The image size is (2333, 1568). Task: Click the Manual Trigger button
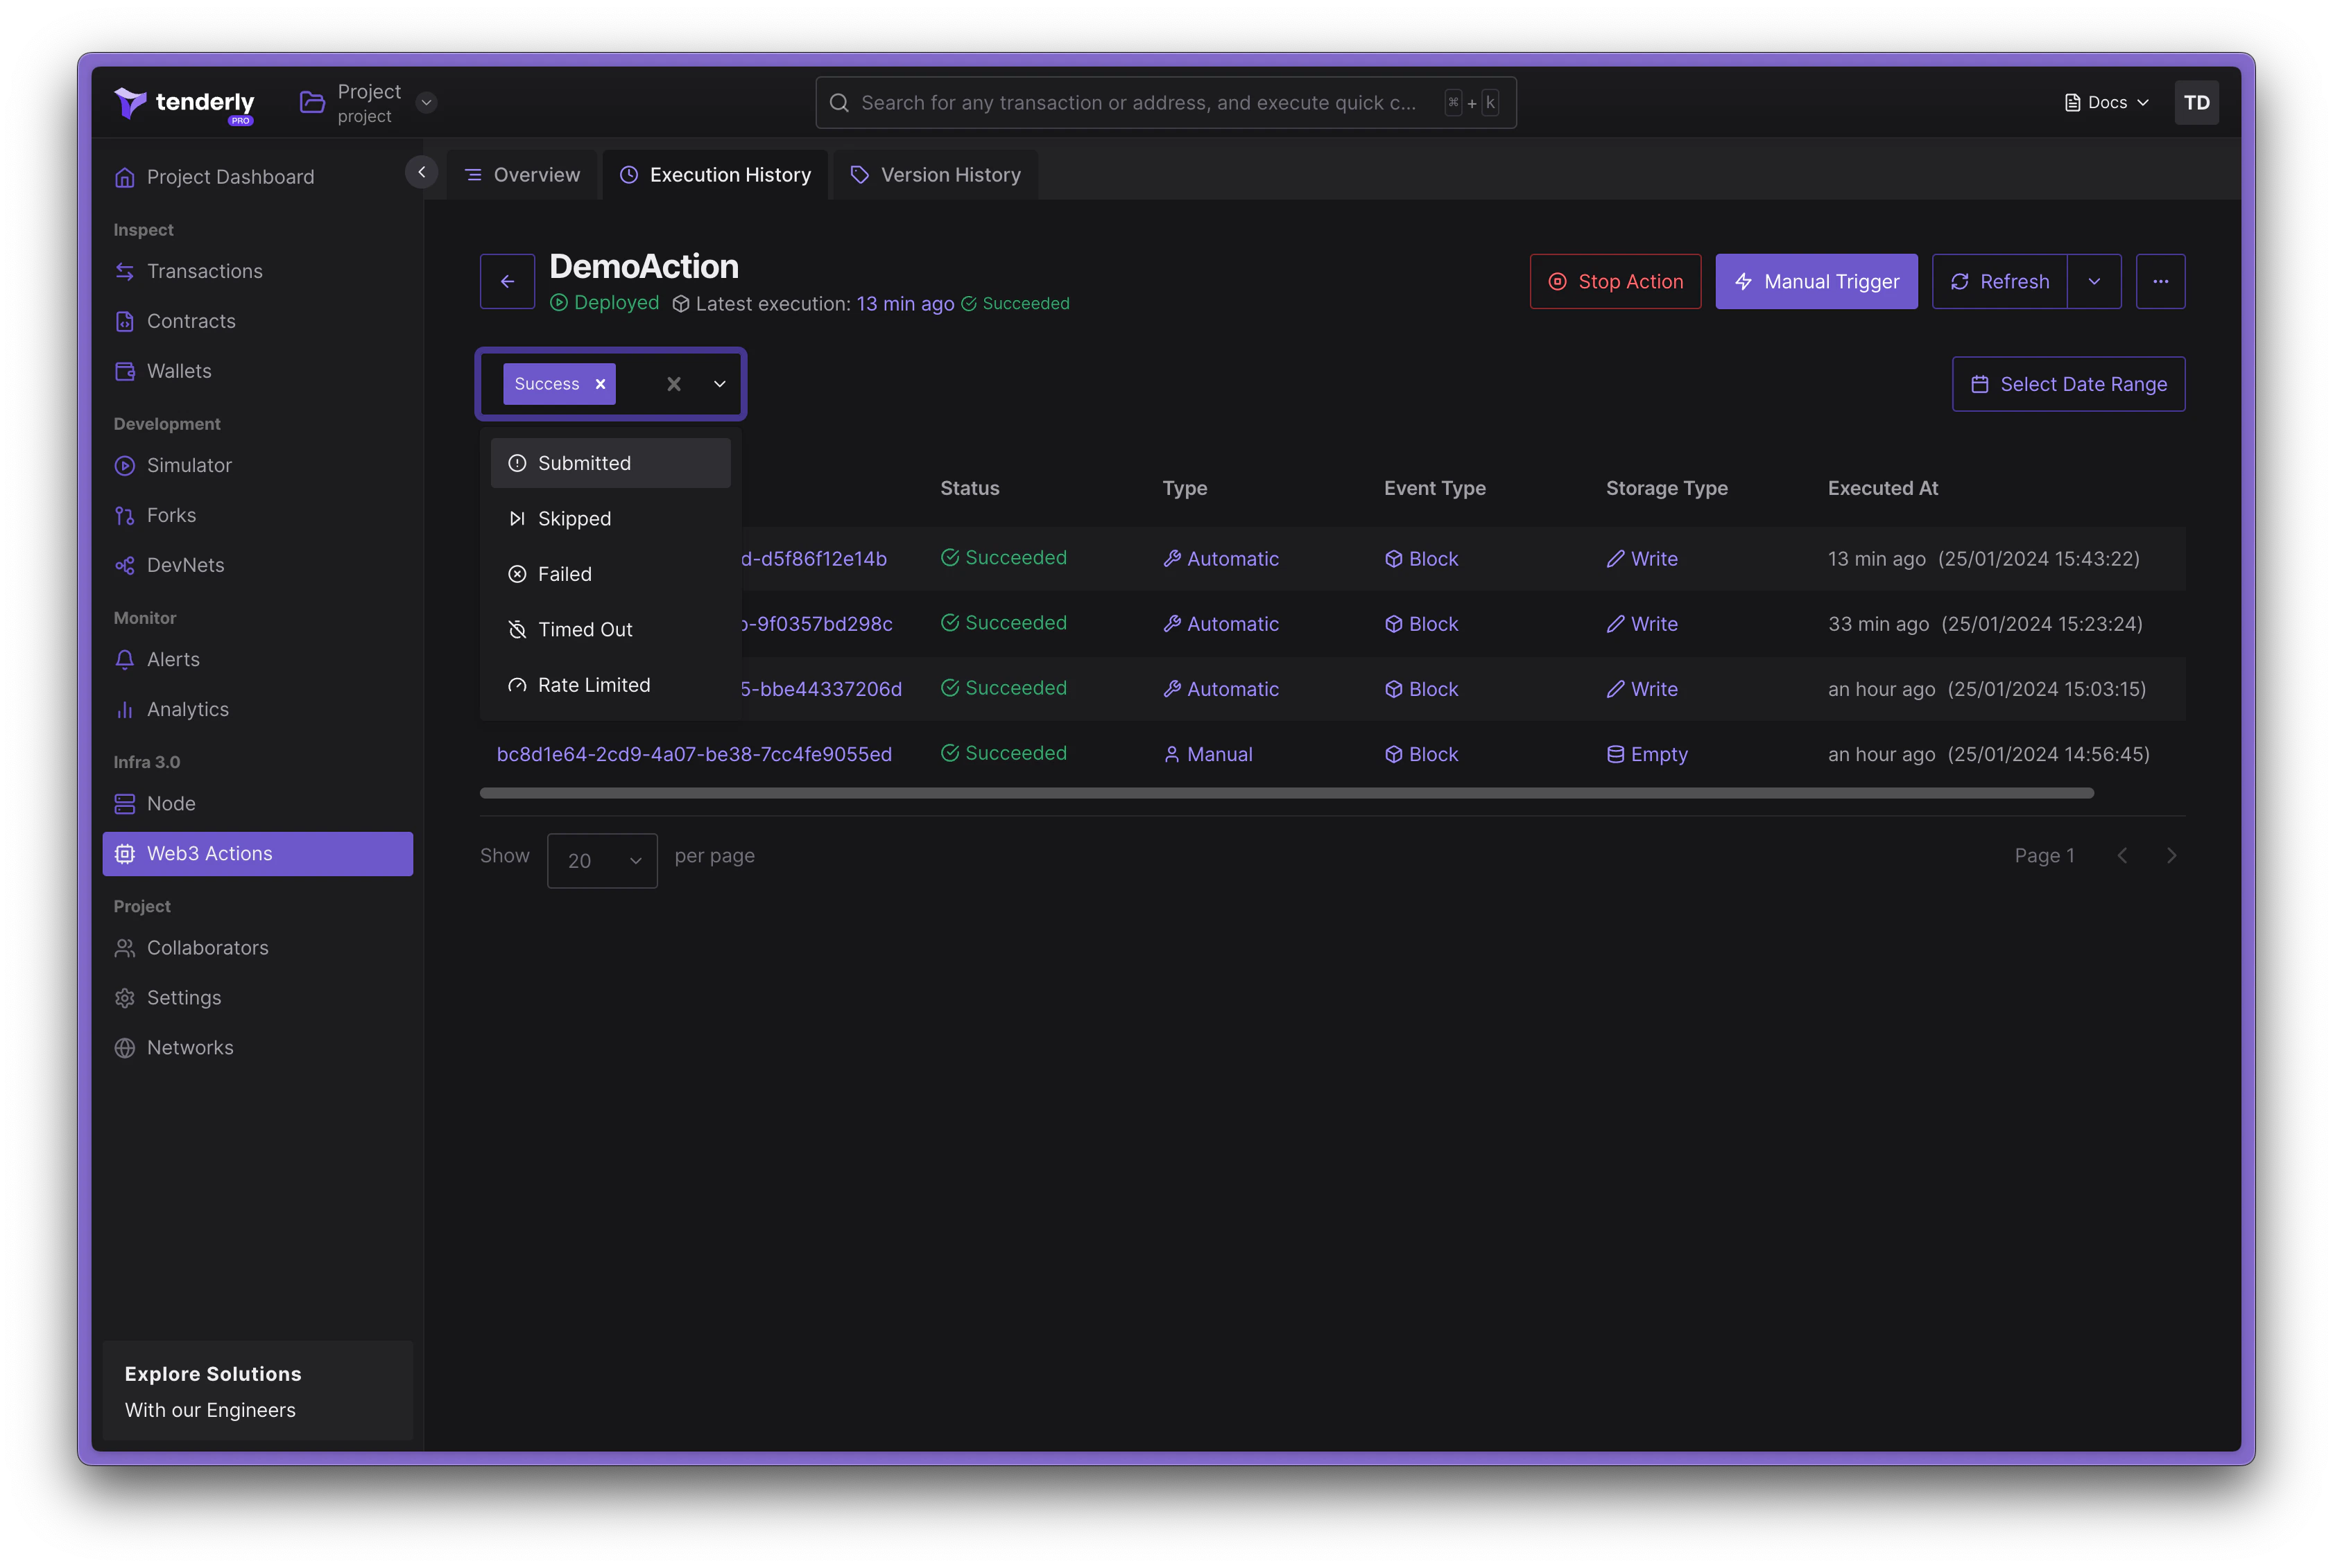click(x=1816, y=281)
